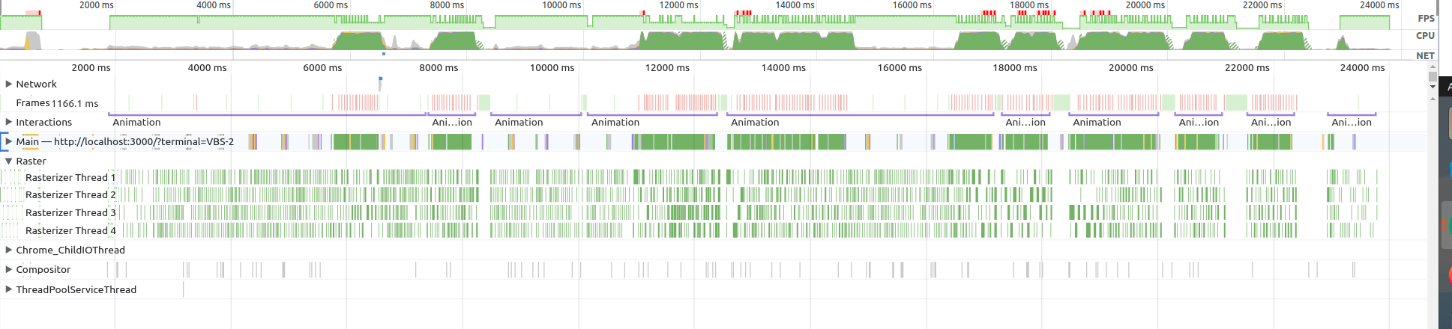This screenshot has height=329, width=1452.
Task: Click the Interactions label
Action: tap(44, 122)
